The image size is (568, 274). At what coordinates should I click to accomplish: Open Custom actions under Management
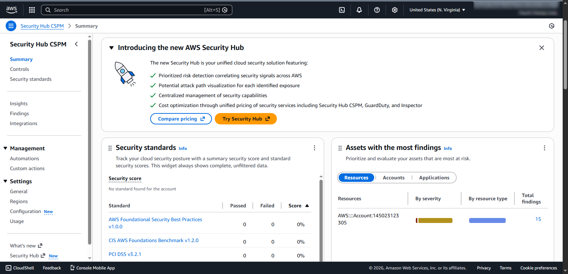point(27,168)
